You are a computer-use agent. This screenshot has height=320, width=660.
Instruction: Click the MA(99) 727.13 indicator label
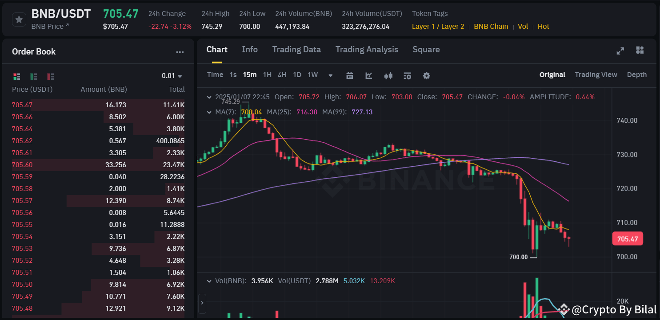coord(348,112)
